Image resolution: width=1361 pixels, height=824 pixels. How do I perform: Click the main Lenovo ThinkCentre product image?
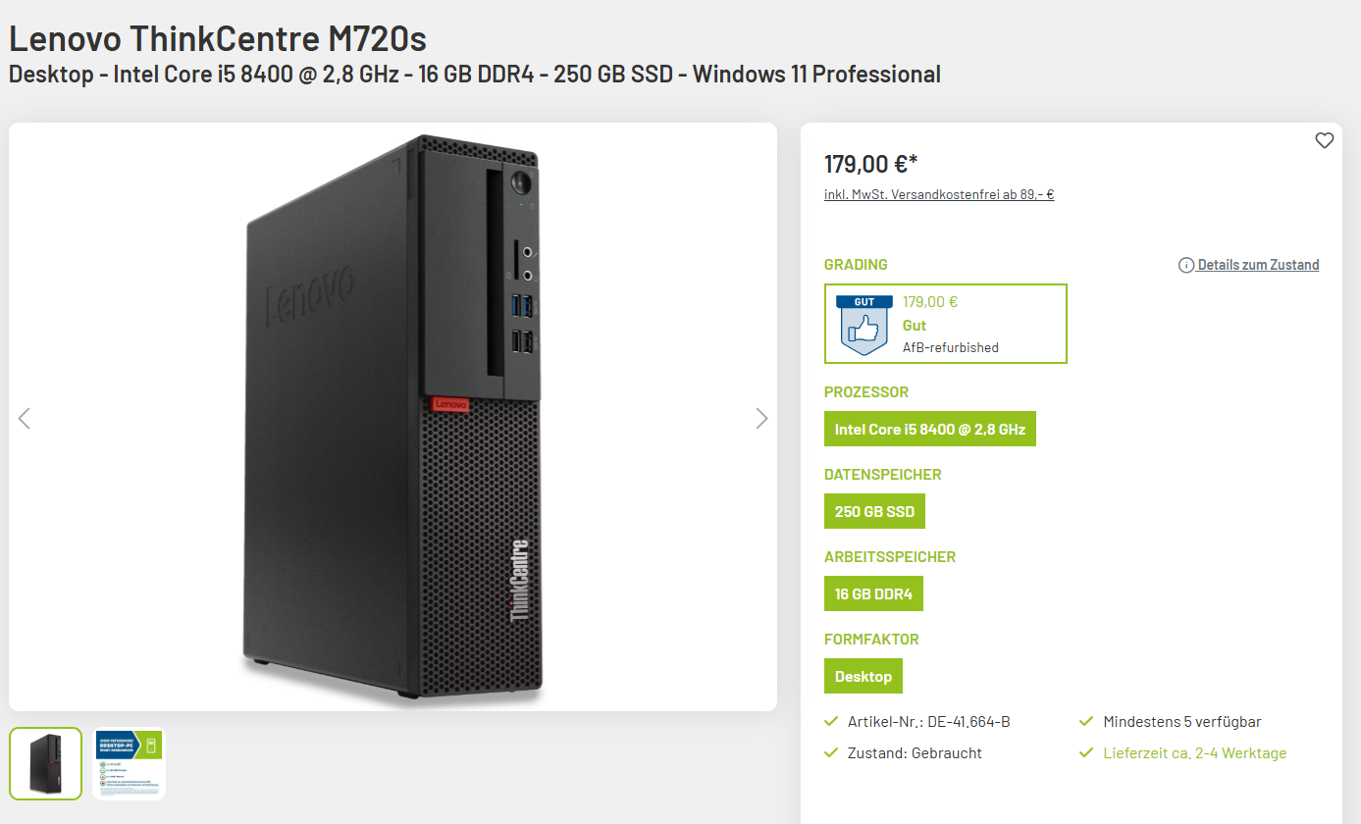coord(393,417)
